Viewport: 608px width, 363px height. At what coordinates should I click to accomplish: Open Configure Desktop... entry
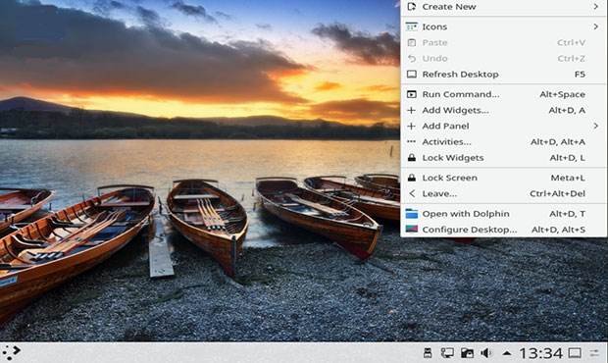(503, 230)
